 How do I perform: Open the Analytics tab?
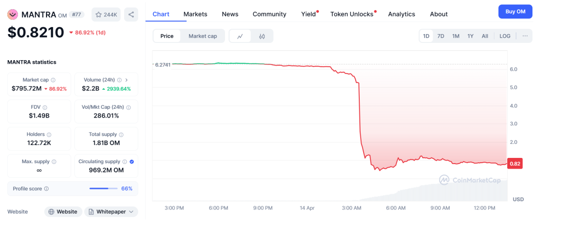(x=401, y=14)
